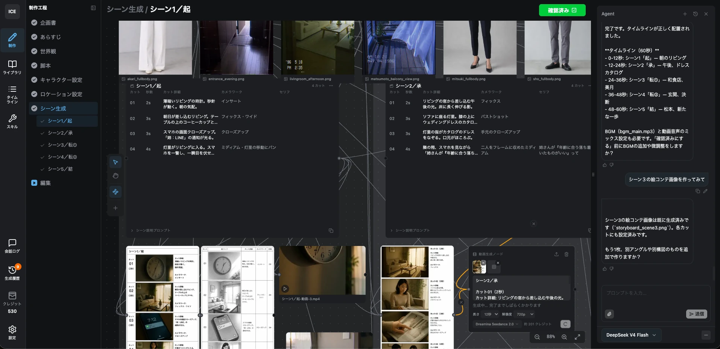This screenshot has height=349, width=720.
Task: Open the 解像度 720p dropdown
Action: [x=525, y=314]
